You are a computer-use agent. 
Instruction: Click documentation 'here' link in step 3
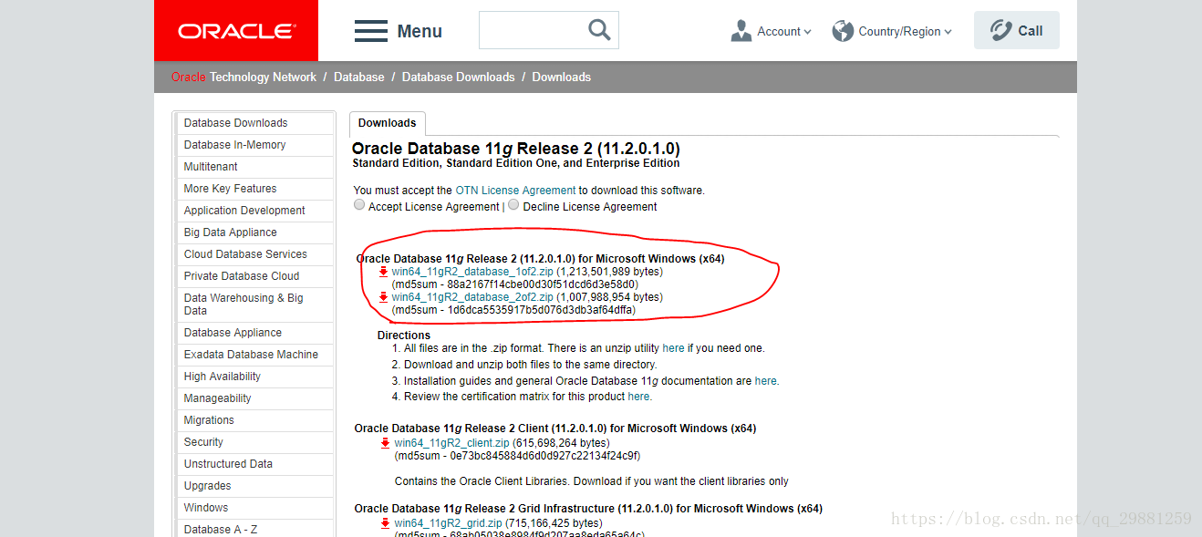pos(766,381)
